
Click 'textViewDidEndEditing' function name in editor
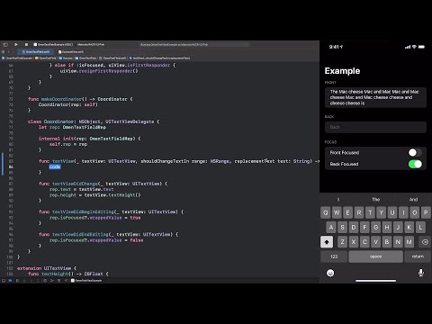tap(80, 234)
